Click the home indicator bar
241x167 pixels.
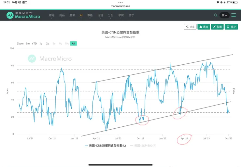click(120, 165)
